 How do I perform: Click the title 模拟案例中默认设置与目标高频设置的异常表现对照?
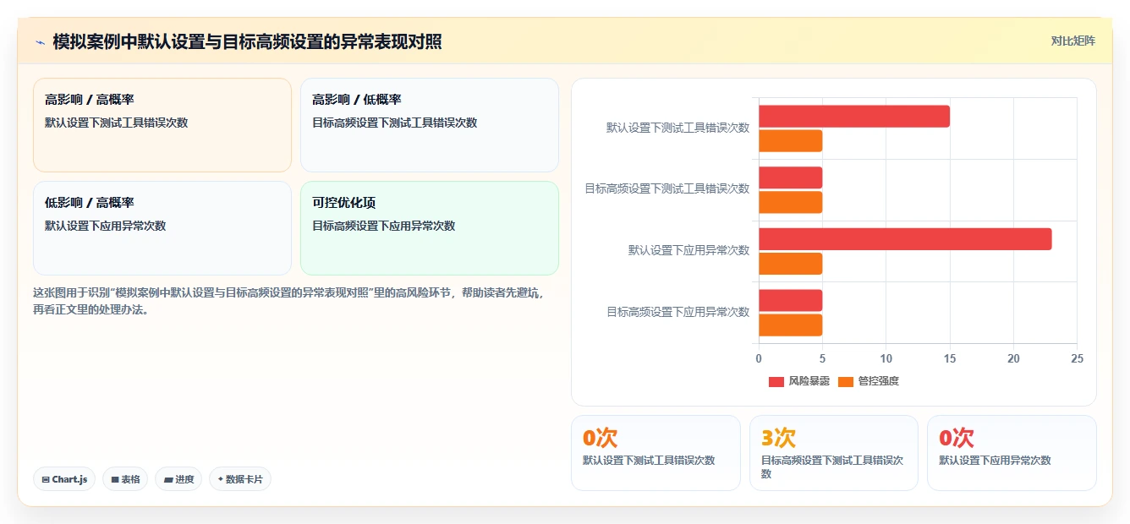[x=247, y=41]
